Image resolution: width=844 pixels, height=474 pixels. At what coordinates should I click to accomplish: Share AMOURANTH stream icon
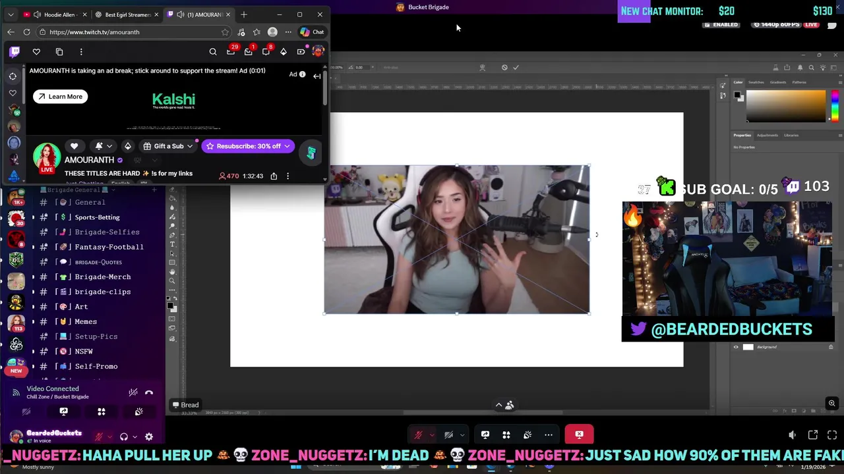274,176
